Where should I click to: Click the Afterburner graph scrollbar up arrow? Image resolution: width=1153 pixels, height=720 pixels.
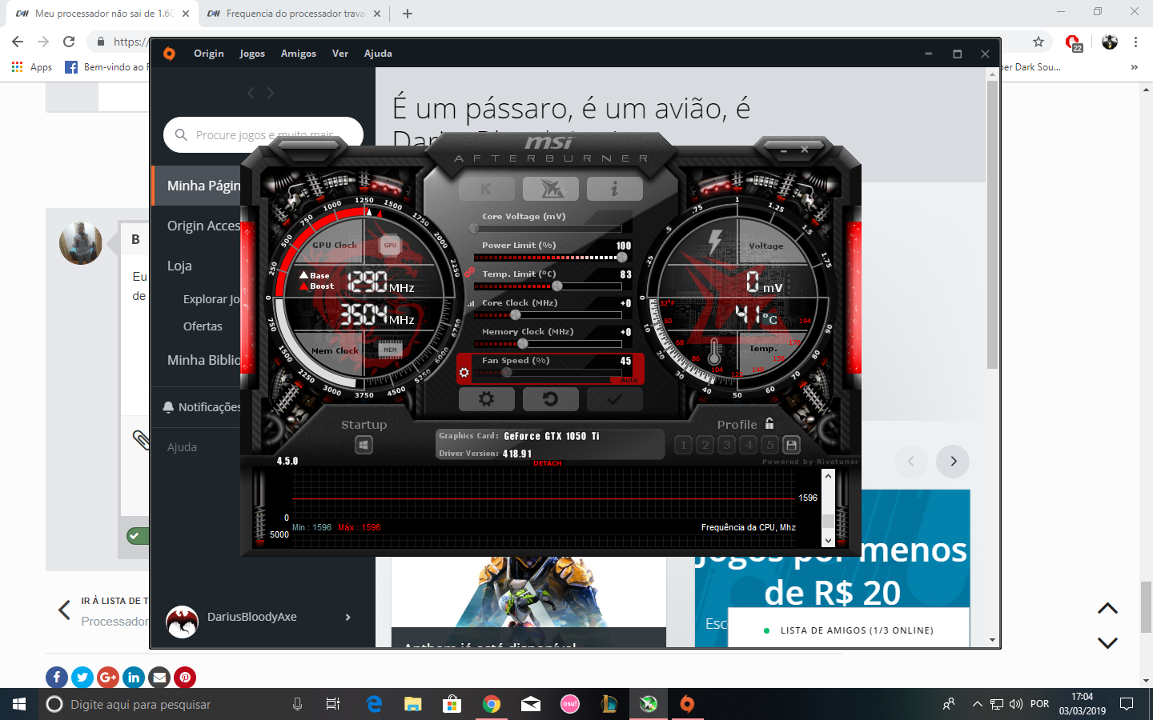(828, 476)
